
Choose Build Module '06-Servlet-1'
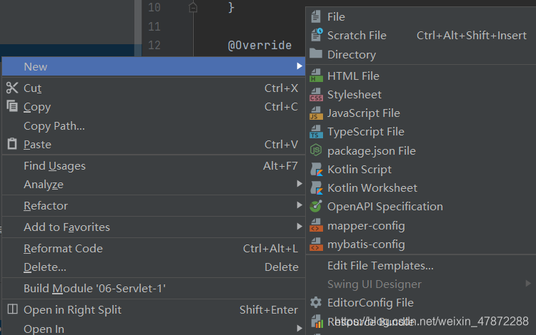click(x=154, y=289)
